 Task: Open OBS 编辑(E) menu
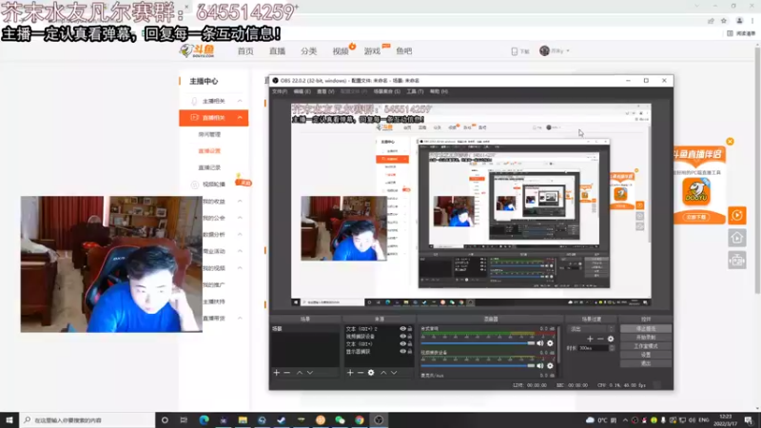(x=302, y=91)
